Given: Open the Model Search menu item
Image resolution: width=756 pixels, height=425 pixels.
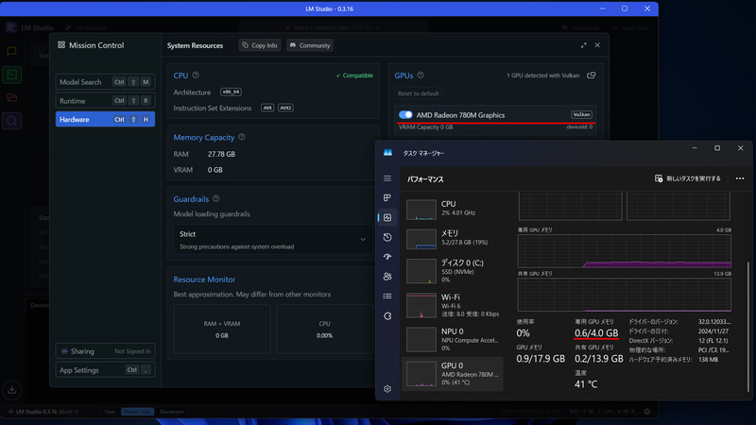Looking at the screenshot, I should (105, 82).
